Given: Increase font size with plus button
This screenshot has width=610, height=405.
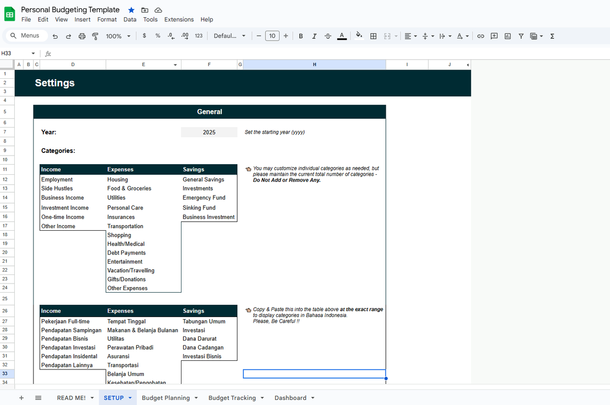Looking at the screenshot, I should 286,36.
